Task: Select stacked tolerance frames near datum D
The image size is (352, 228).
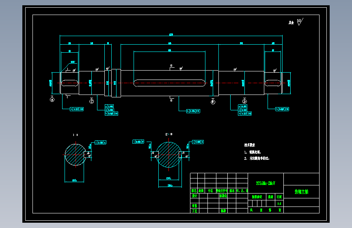Action: 245,110
